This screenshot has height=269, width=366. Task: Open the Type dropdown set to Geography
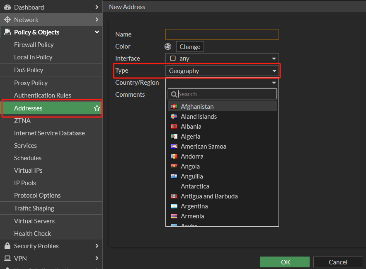pyautogui.click(x=222, y=71)
